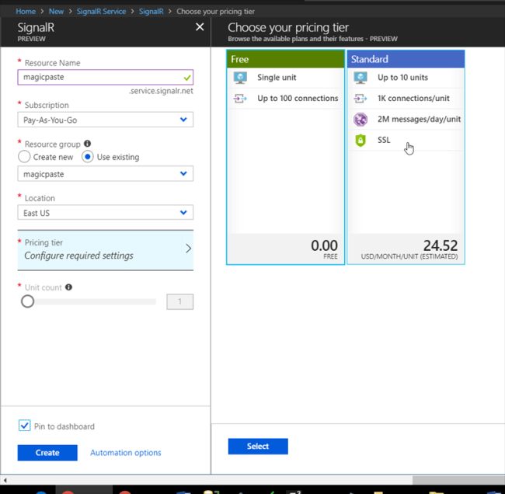Click the '1K connections/unit' text
Screen dimensions: 505x494
click(x=413, y=98)
